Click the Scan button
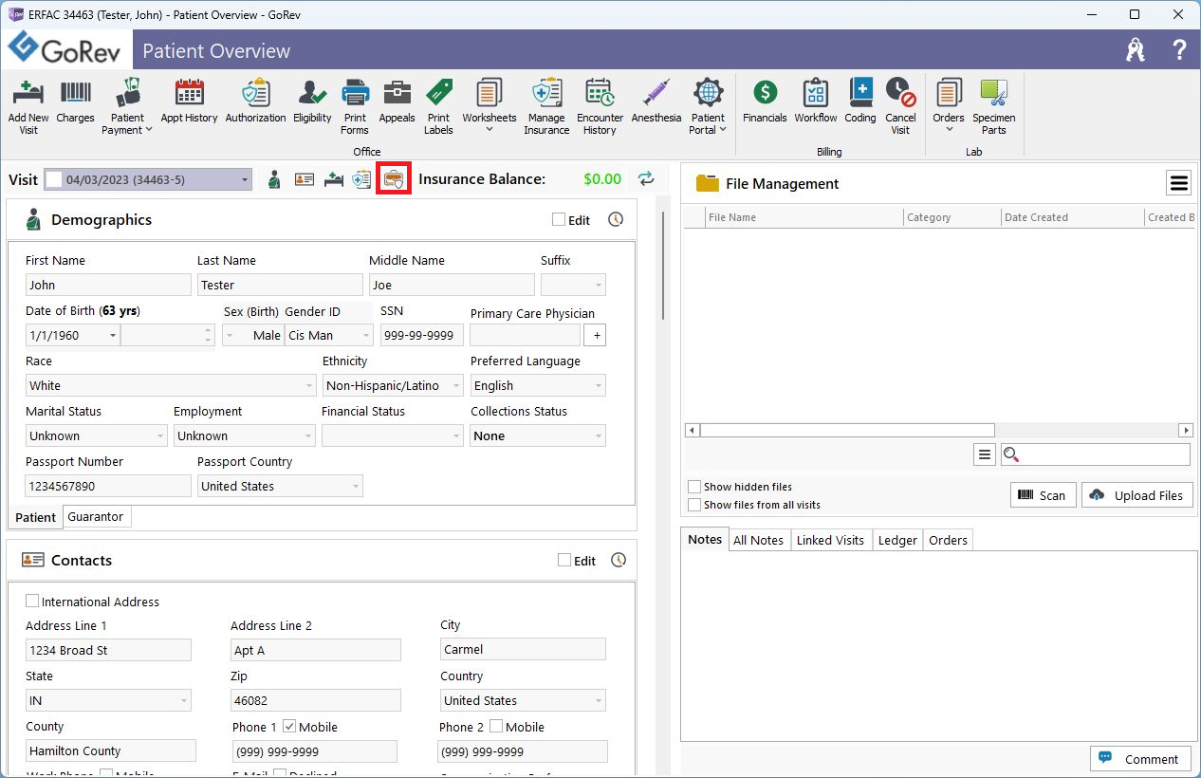 (x=1043, y=494)
